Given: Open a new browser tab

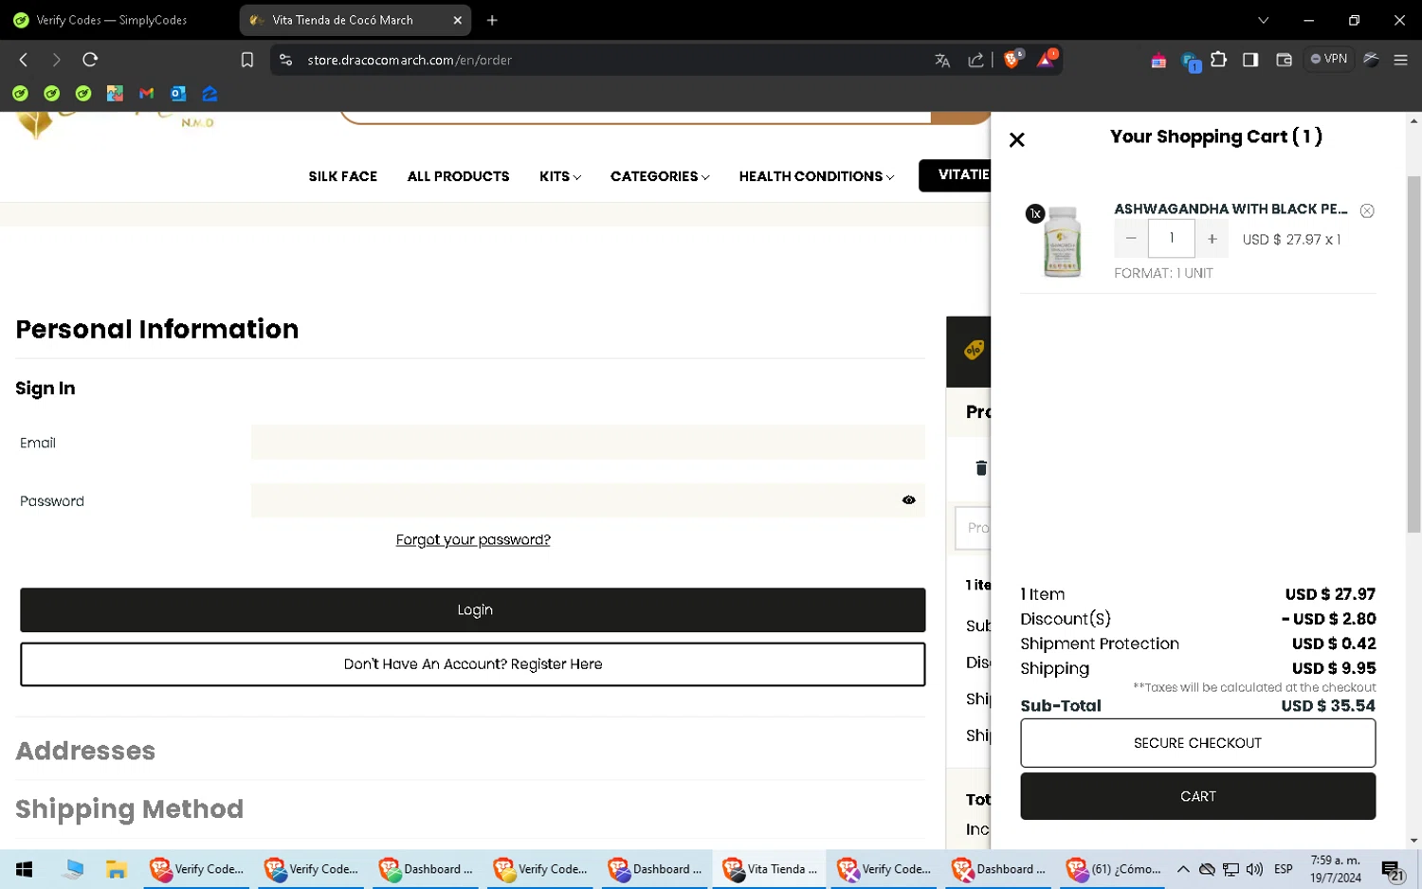Looking at the screenshot, I should tap(492, 20).
